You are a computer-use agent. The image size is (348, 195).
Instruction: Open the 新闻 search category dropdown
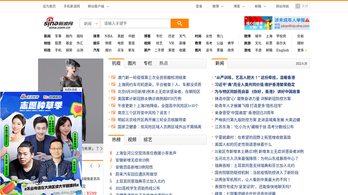tap(90, 23)
